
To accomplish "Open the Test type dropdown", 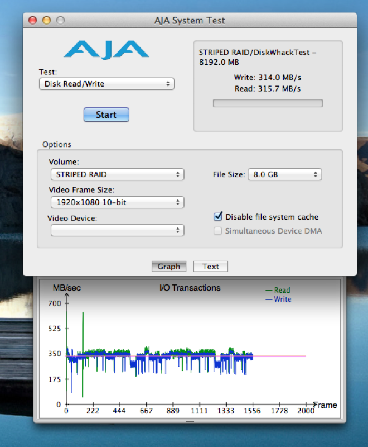I will [x=106, y=84].
